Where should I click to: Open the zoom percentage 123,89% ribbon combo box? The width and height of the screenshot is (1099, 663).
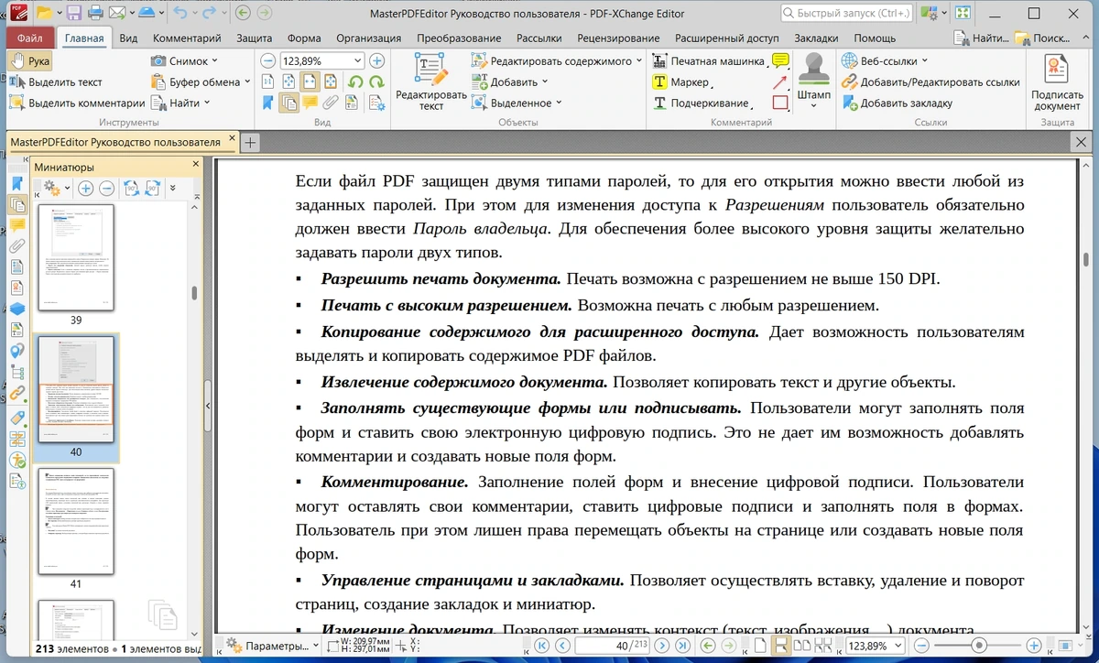[x=322, y=60]
